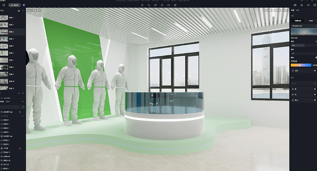
Task: Click the location pin icon in top toolbar
Action: (142, 5)
